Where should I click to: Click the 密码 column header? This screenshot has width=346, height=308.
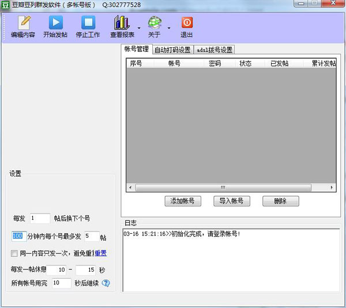219,63
